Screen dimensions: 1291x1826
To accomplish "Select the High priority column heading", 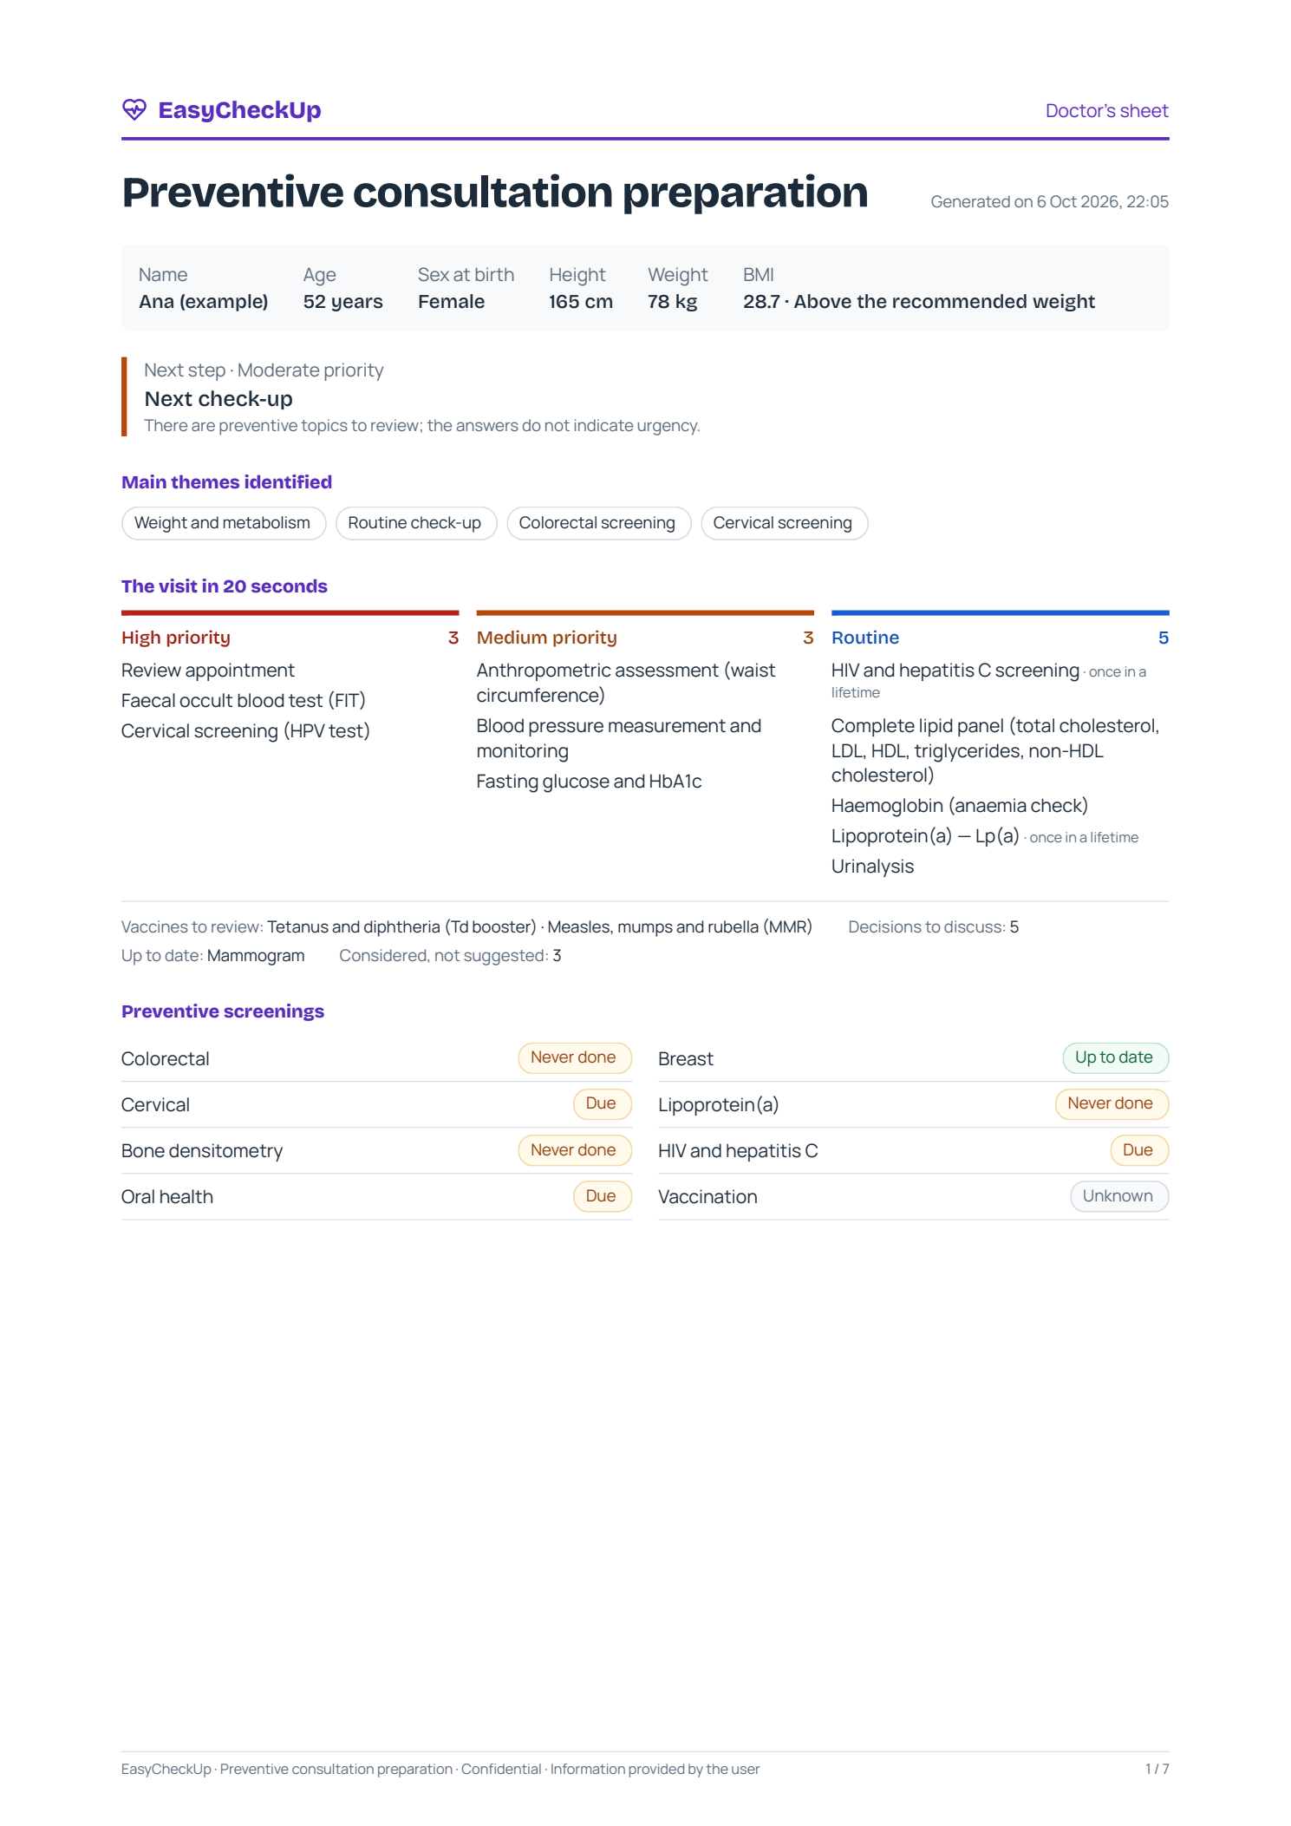I will click(176, 638).
